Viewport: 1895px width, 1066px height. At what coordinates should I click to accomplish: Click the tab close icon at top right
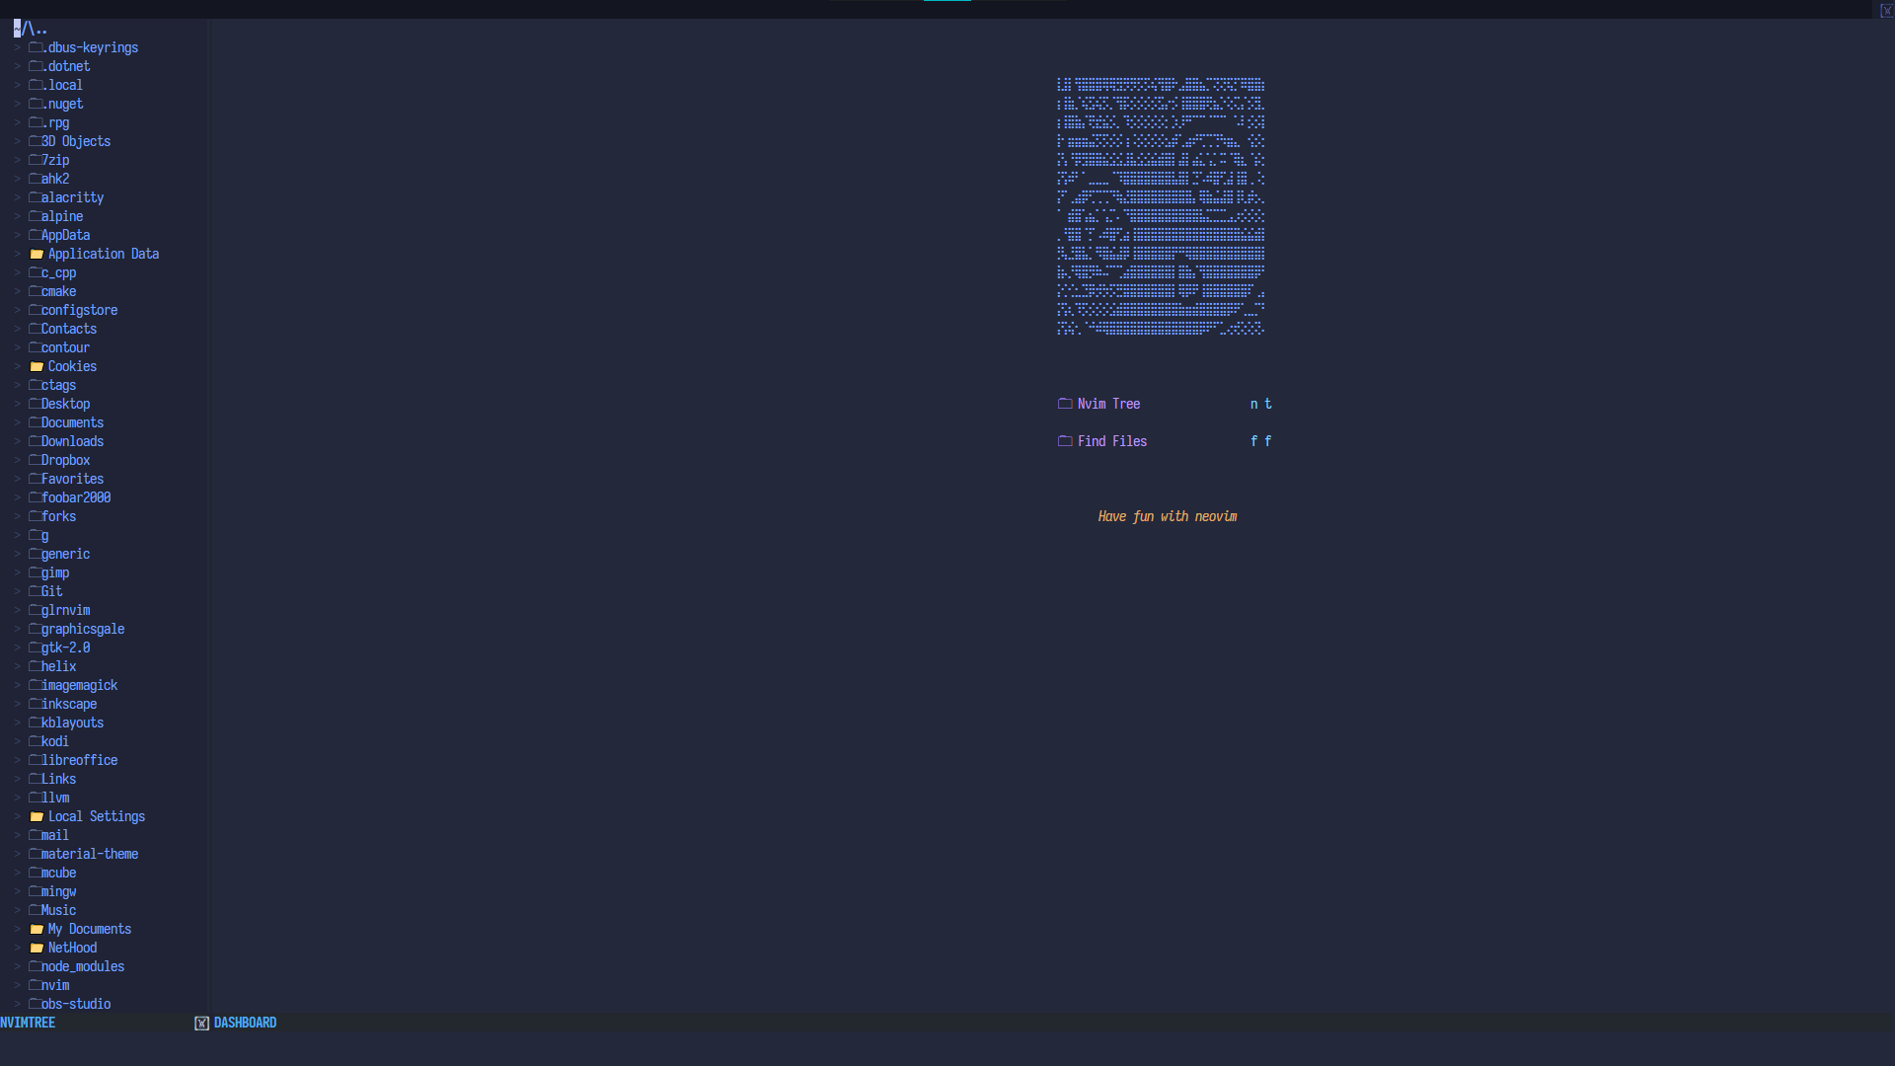coord(1886,10)
